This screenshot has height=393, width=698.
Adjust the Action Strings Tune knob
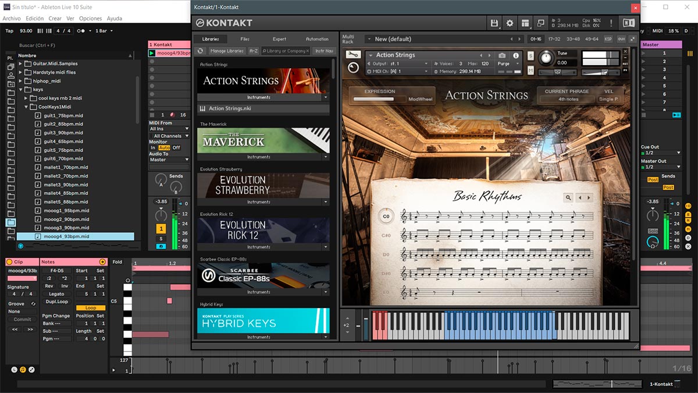[x=546, y=58]
